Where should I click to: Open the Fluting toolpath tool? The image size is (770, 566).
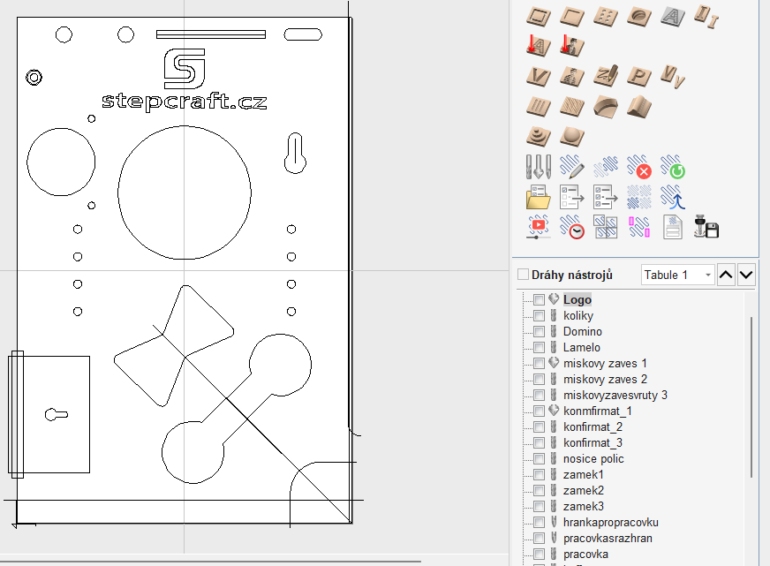[x=539, y=106]
